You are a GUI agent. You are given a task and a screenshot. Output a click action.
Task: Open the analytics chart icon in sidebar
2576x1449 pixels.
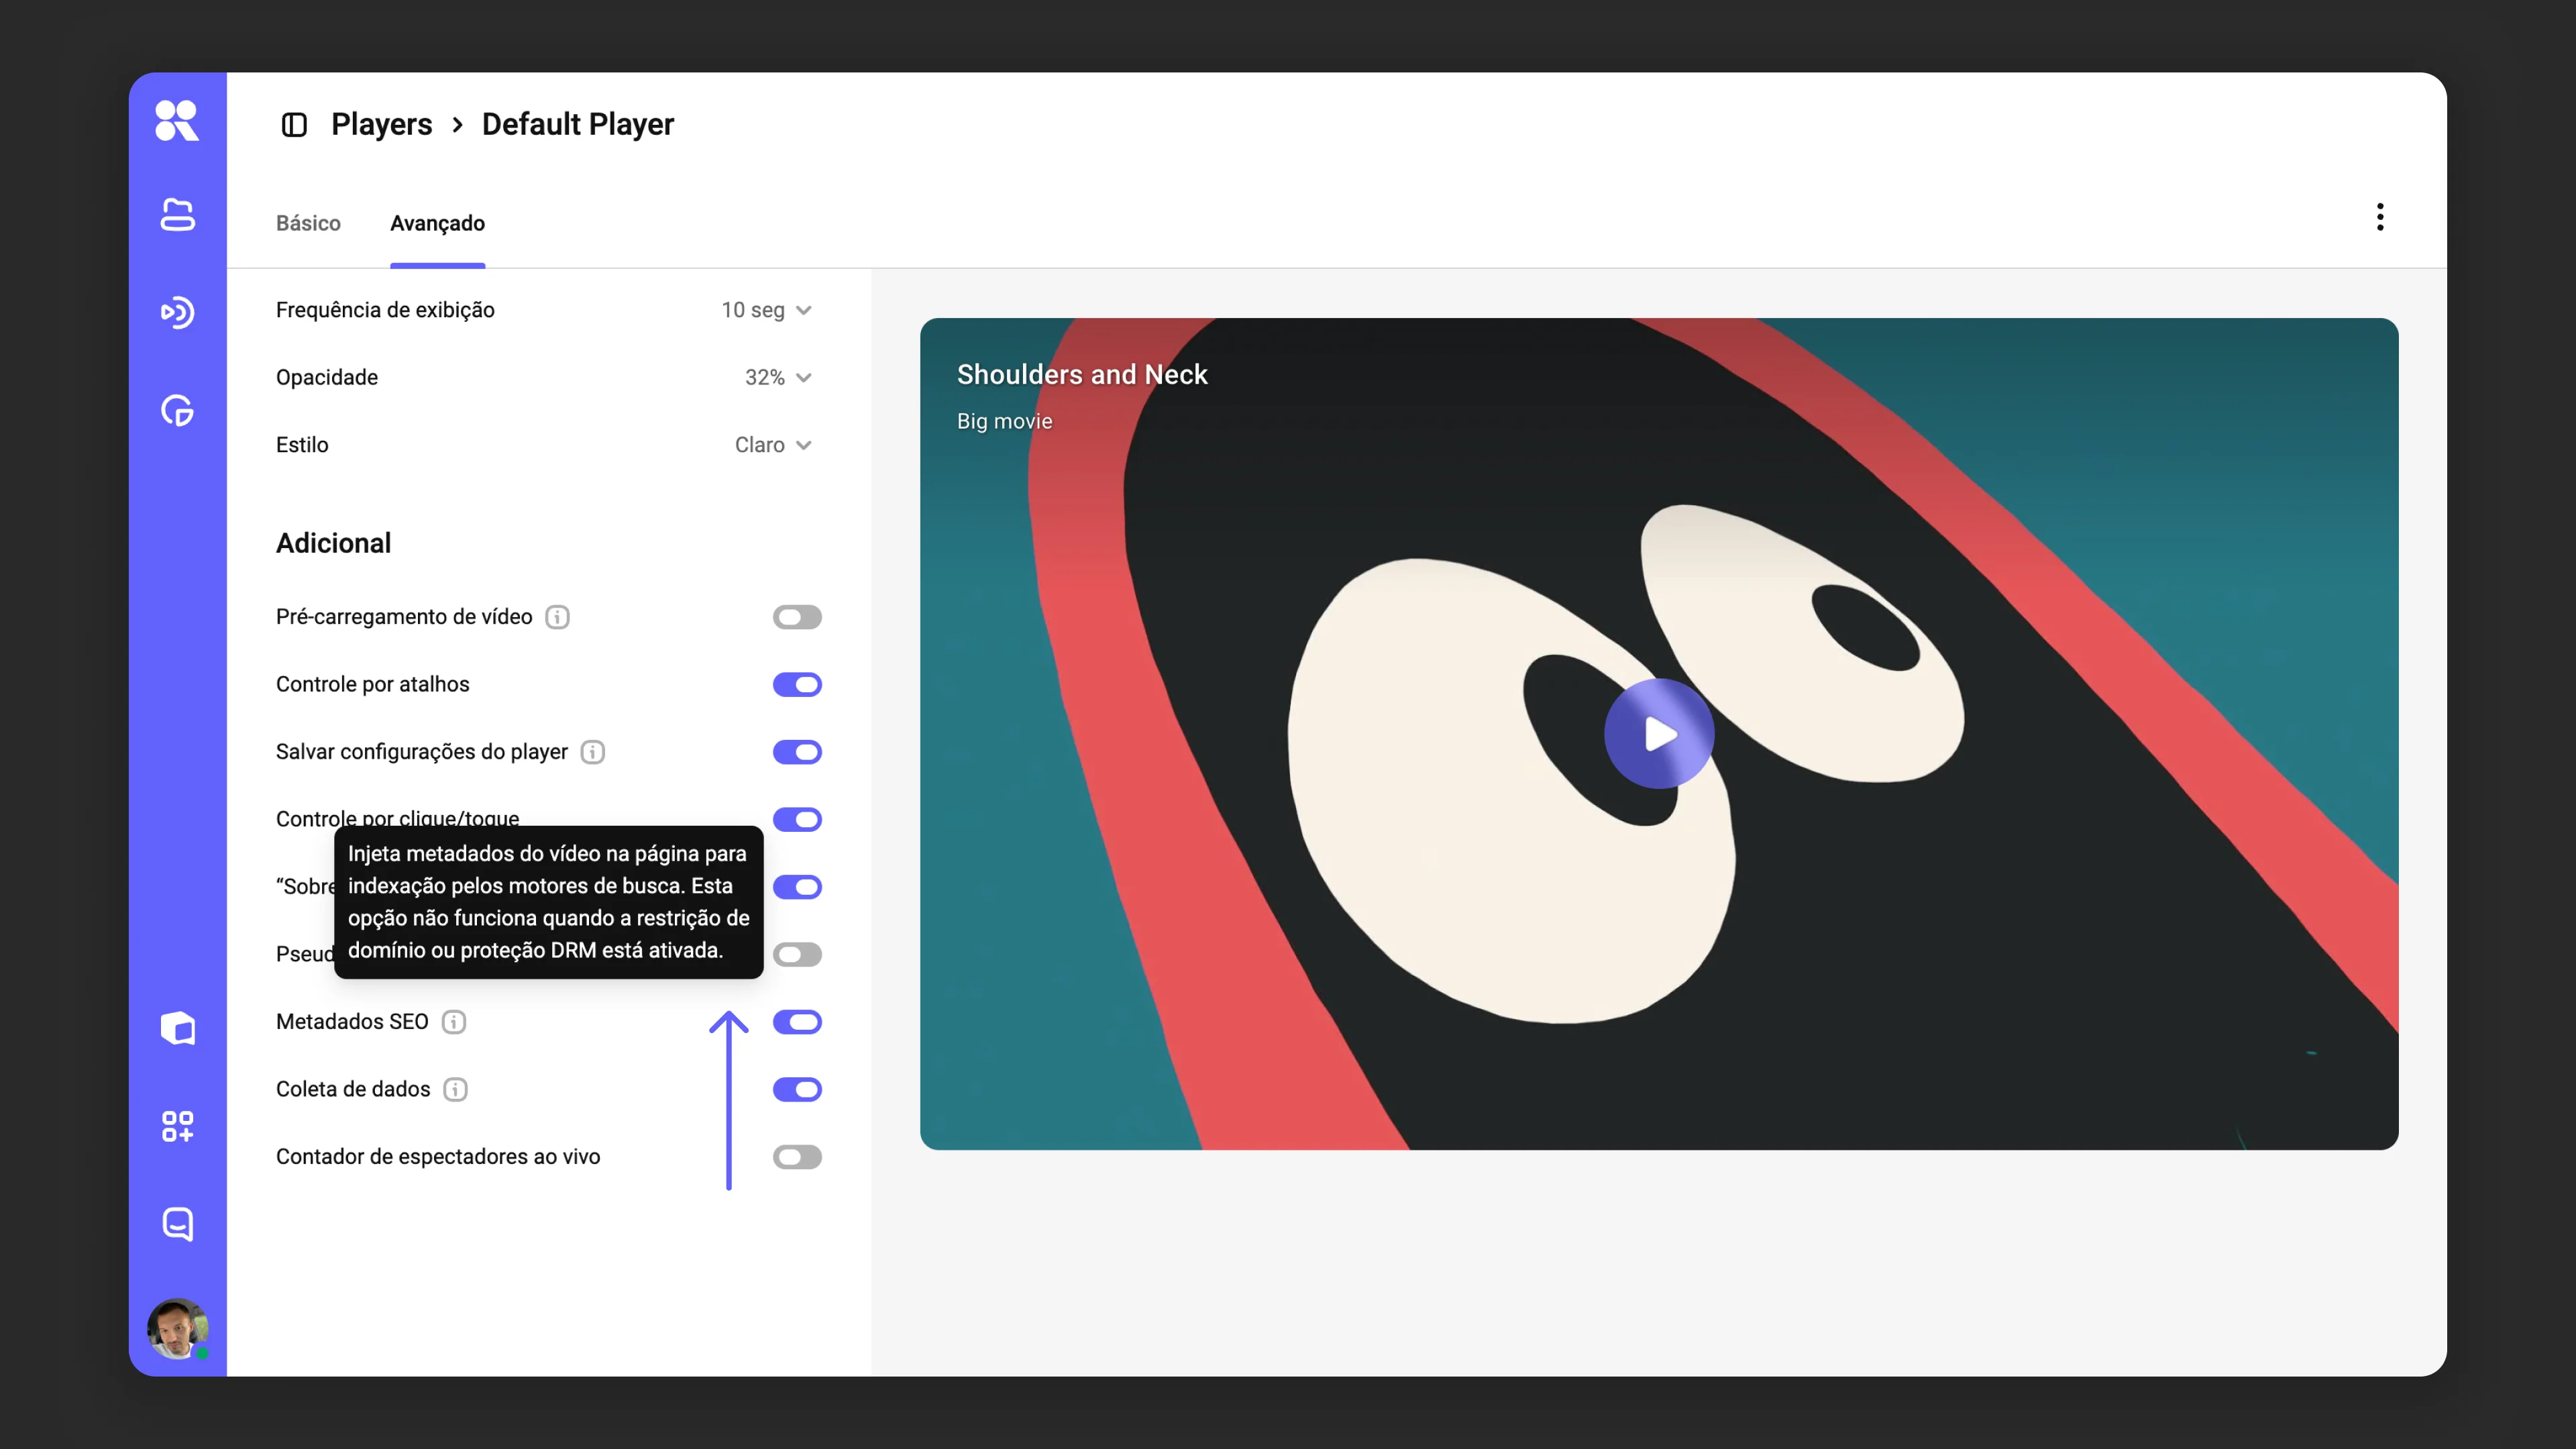[x=177, y=410]
